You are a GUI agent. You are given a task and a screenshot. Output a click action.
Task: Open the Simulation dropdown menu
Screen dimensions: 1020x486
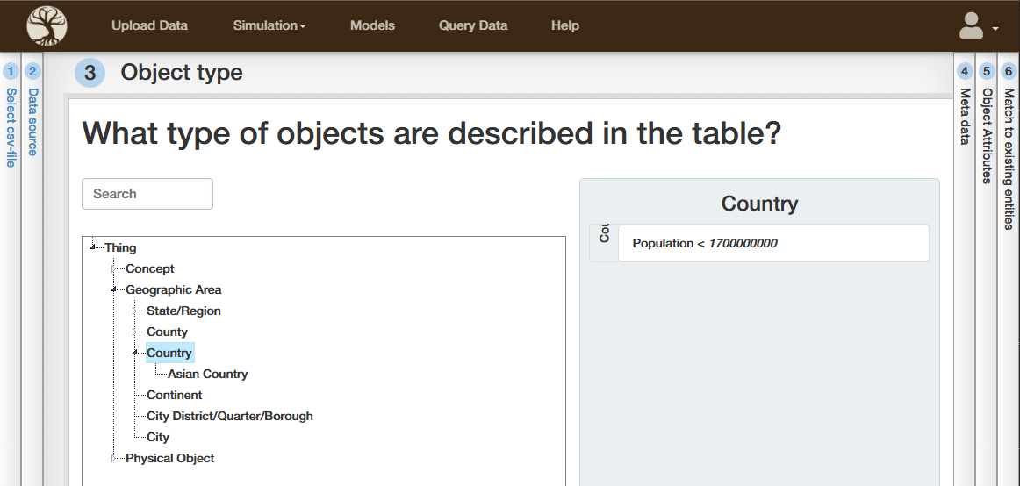coord(269,25)
